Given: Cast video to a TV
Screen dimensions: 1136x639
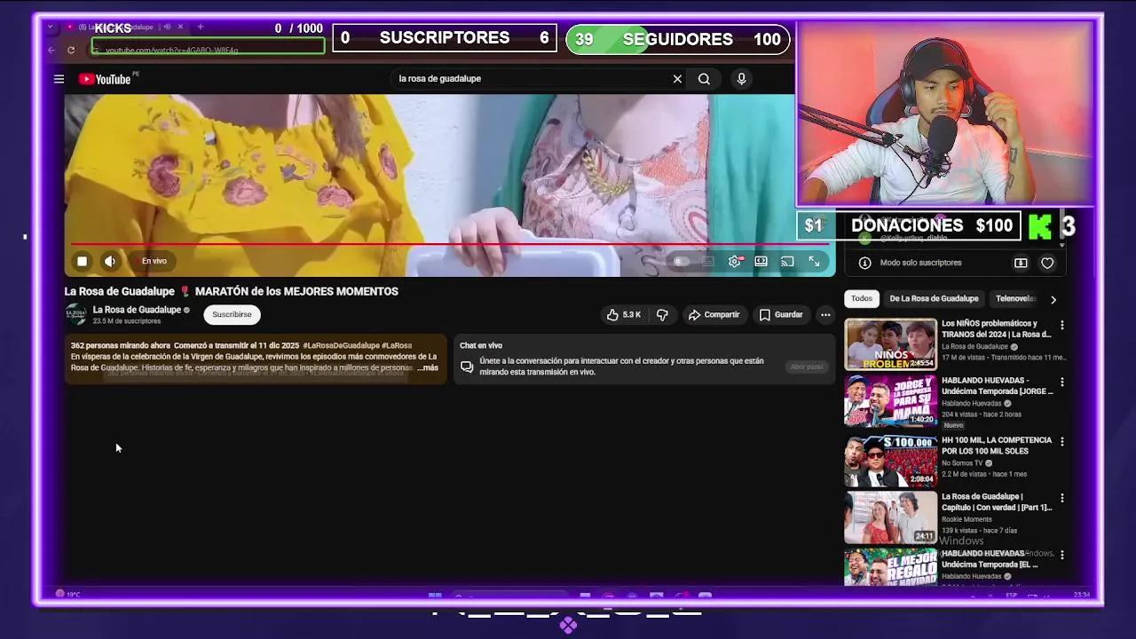Looking at the screenshot, I should point(787,262).
